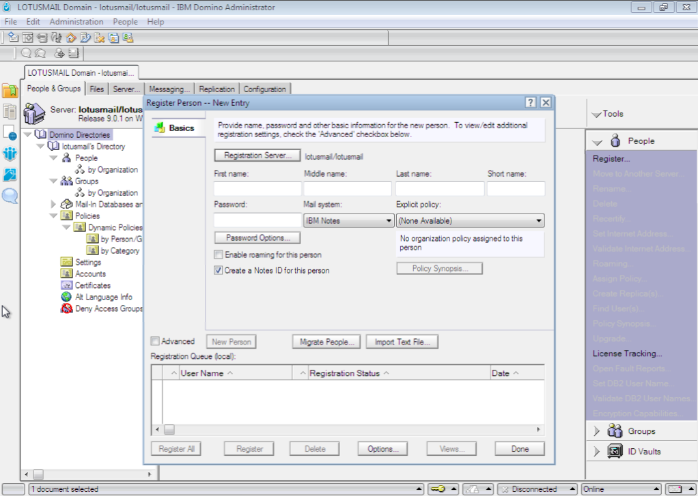Click the server with phone toolbar icon
The height and width of the screenshot is (496, 698).
[85, 38]
